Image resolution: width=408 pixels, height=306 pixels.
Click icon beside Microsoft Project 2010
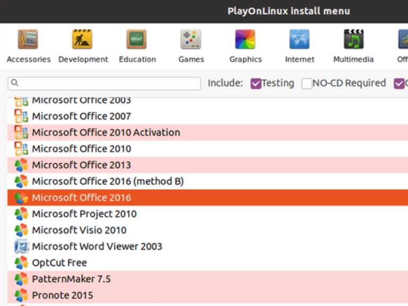click(21, 214)
